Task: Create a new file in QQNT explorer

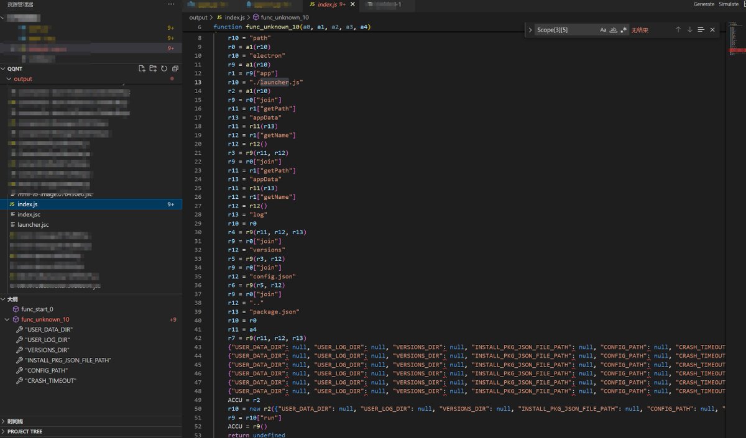Action: coord(142,68)
